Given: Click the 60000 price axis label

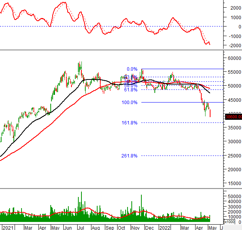Looking at the screenshot, I should pos(234,58).
